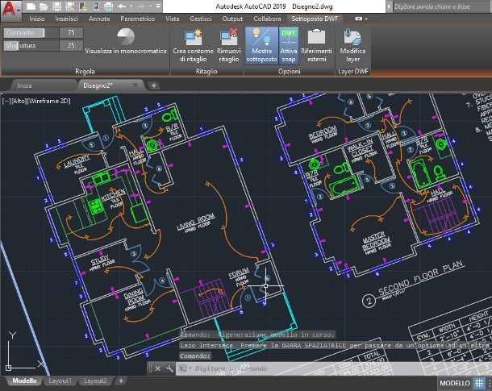492x391 pixels.
Task: Select the Sottoposto DWF contextual tab
Action: tap(315, 19)
